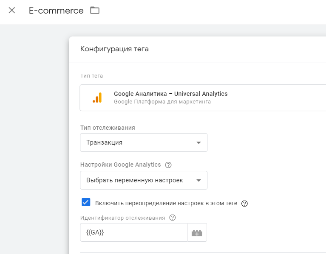326x254 pixels.
Task: Uncheck the override settings checkbox
Action: tap(86, 202)
